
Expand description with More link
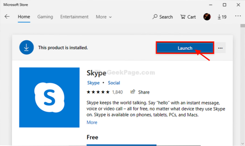(x=92, y=122)
